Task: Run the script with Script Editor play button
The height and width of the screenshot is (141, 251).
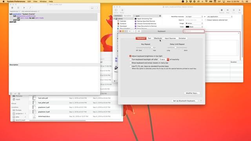Action: (x=24, y=8)
